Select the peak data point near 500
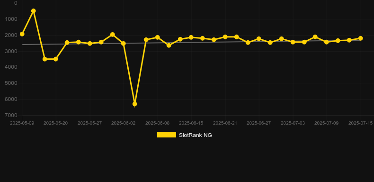The height and width of the screenshot is (182, 374). (x=34, y=11)
